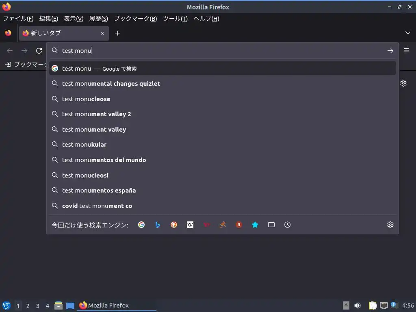Switch to workspace 3 in taskbar
416x312 pixels.
38,306
